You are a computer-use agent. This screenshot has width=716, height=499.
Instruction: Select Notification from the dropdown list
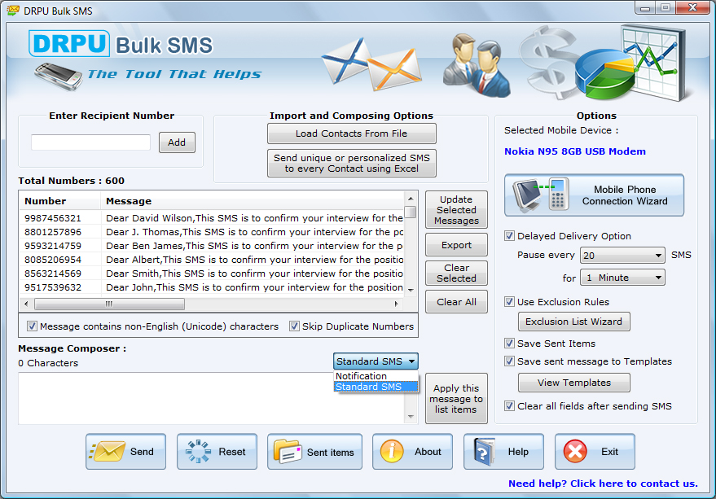point(362,376)
